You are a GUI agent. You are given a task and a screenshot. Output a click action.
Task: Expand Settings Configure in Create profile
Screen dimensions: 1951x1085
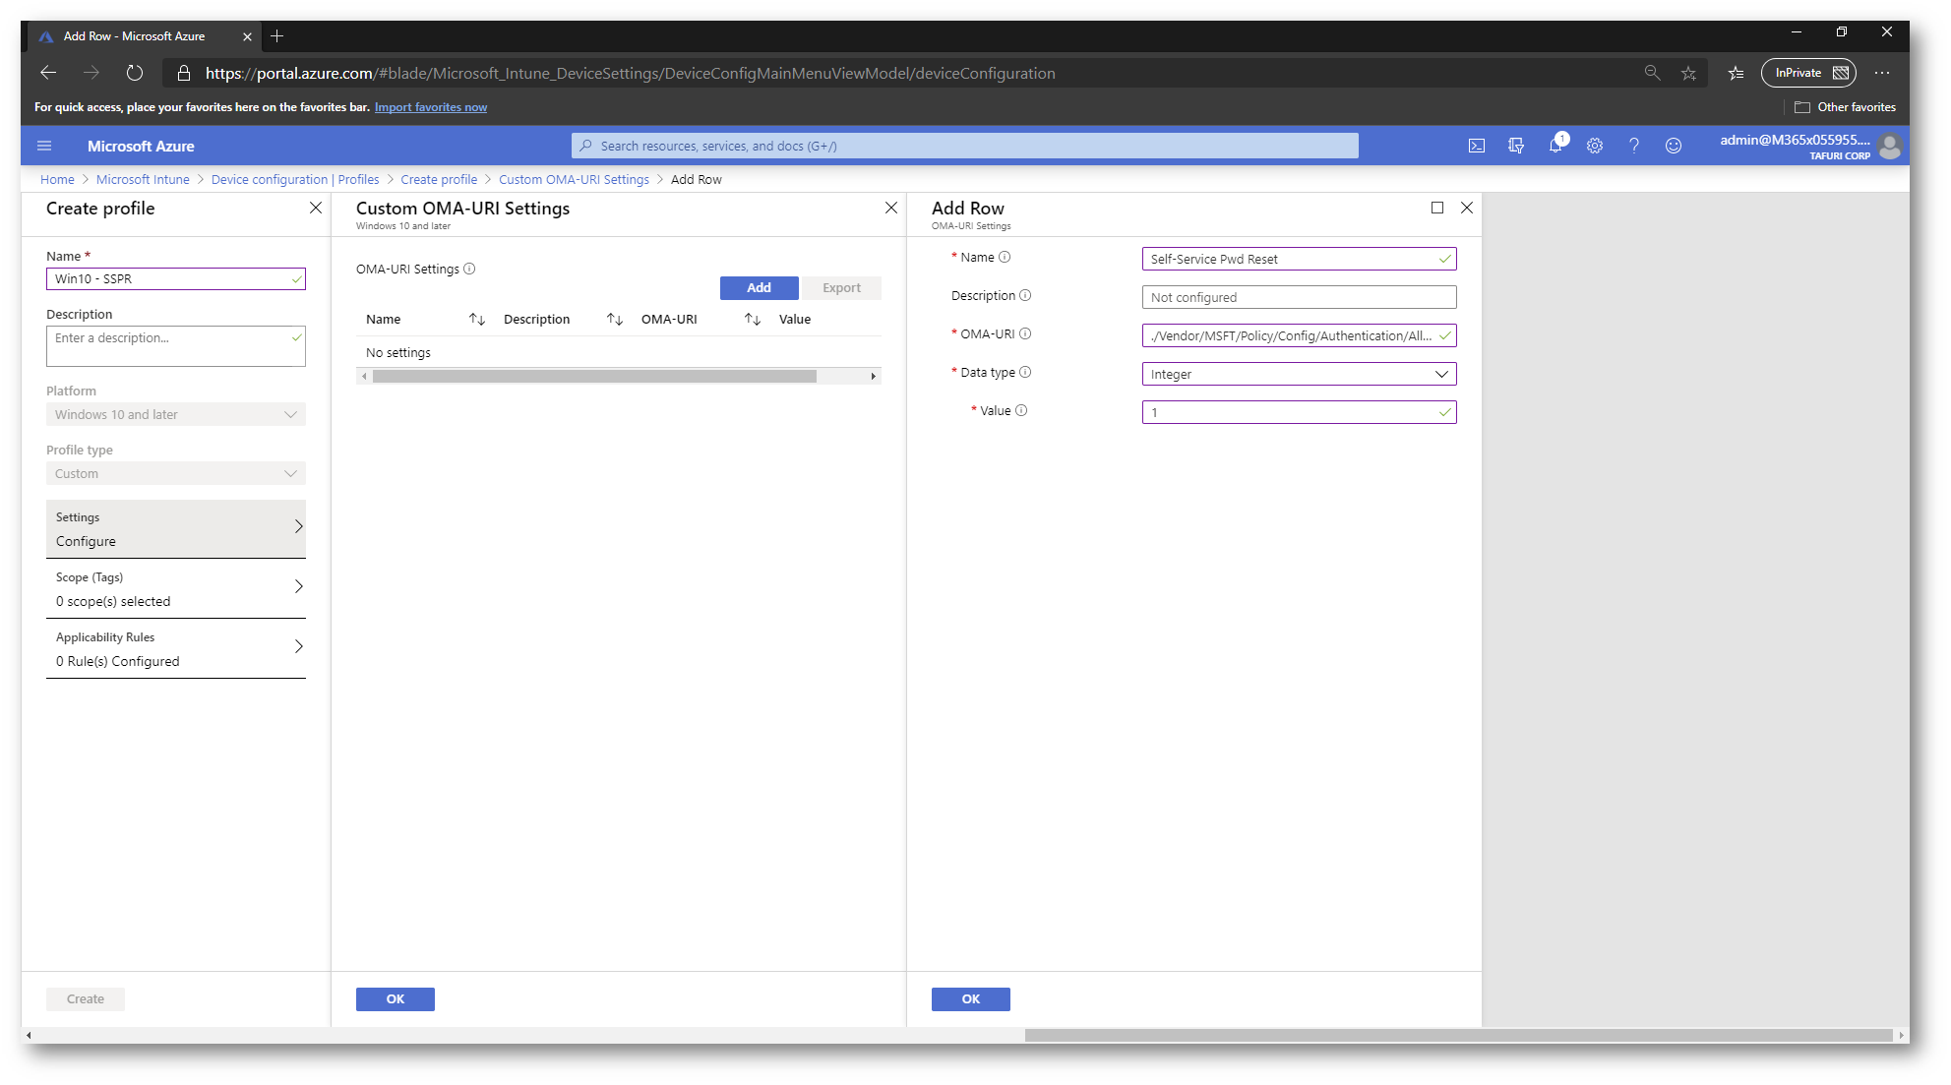point(176,529)
